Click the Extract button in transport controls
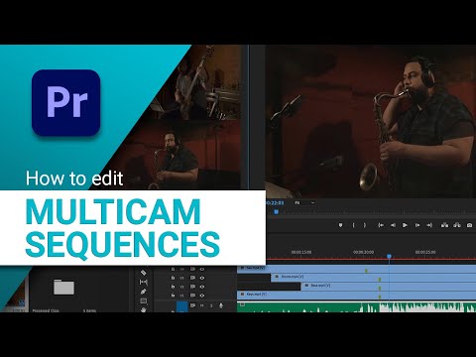The height and width of the screenshot is (357, 476). click(457, 225)
